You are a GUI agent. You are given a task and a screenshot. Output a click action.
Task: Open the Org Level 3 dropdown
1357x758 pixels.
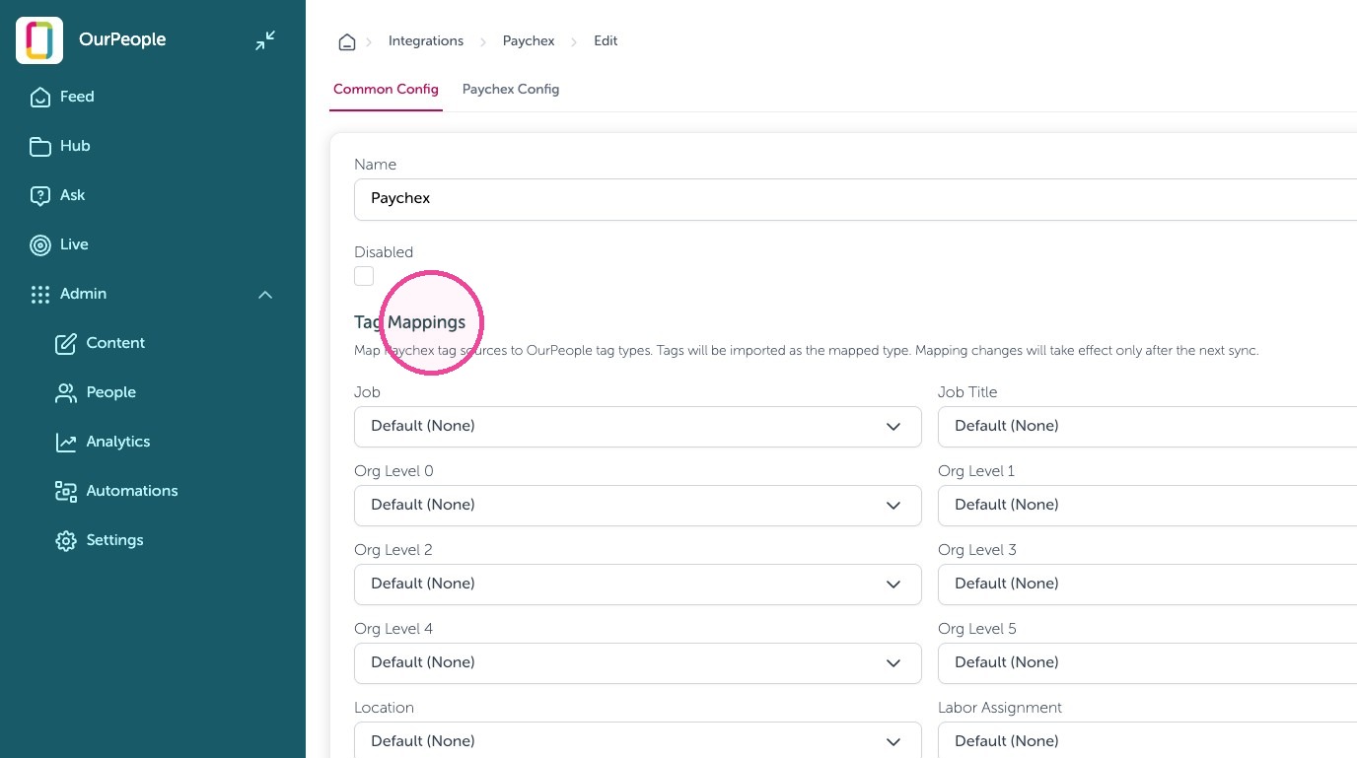coord(1147,584)
